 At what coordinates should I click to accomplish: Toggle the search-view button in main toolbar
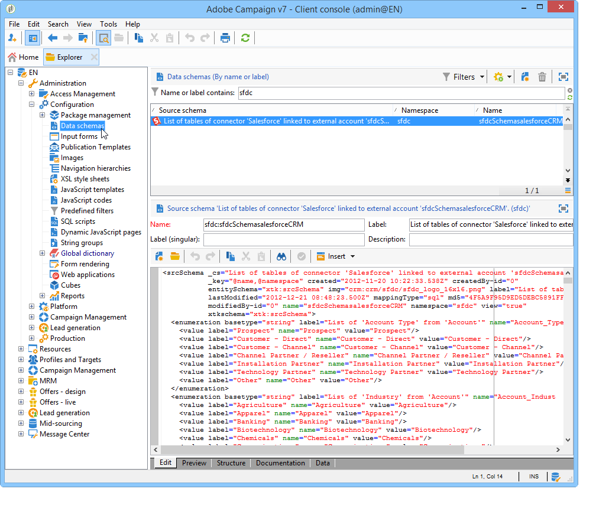click(103, 38)
